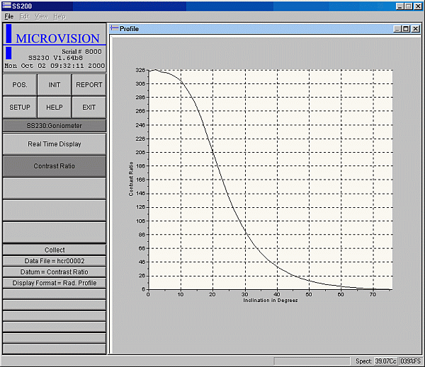Open the File menu
Screen dimensions: 425x367
tap(9, 16)
